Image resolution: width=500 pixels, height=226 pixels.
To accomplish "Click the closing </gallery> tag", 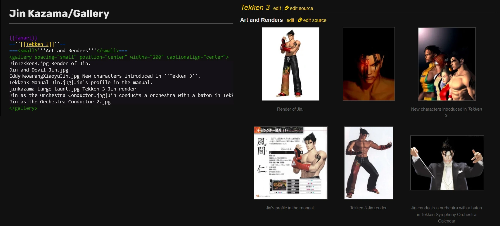I will (23, 108).
